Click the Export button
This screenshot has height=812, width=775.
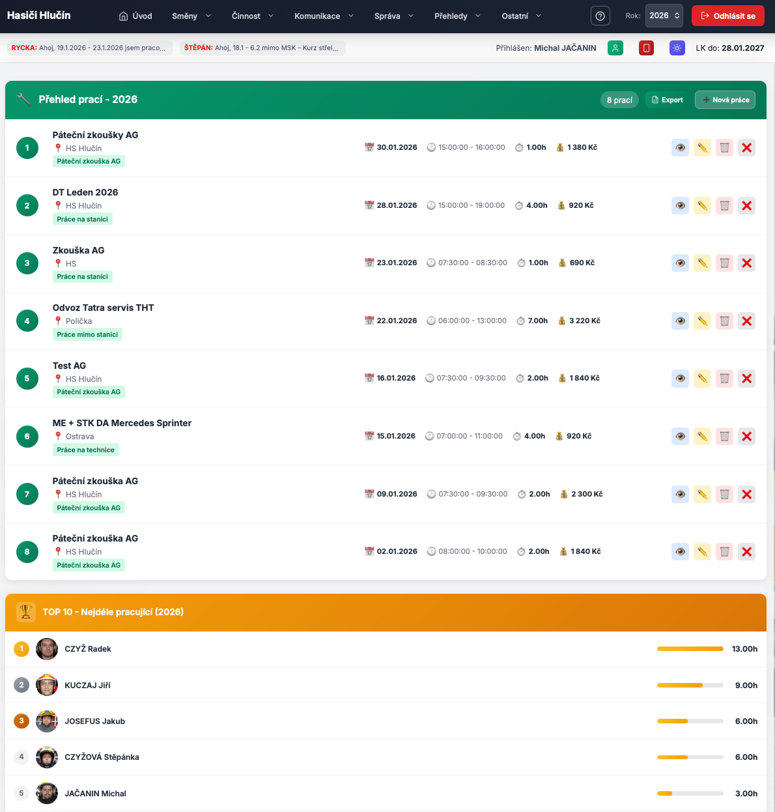pos(667,100)
